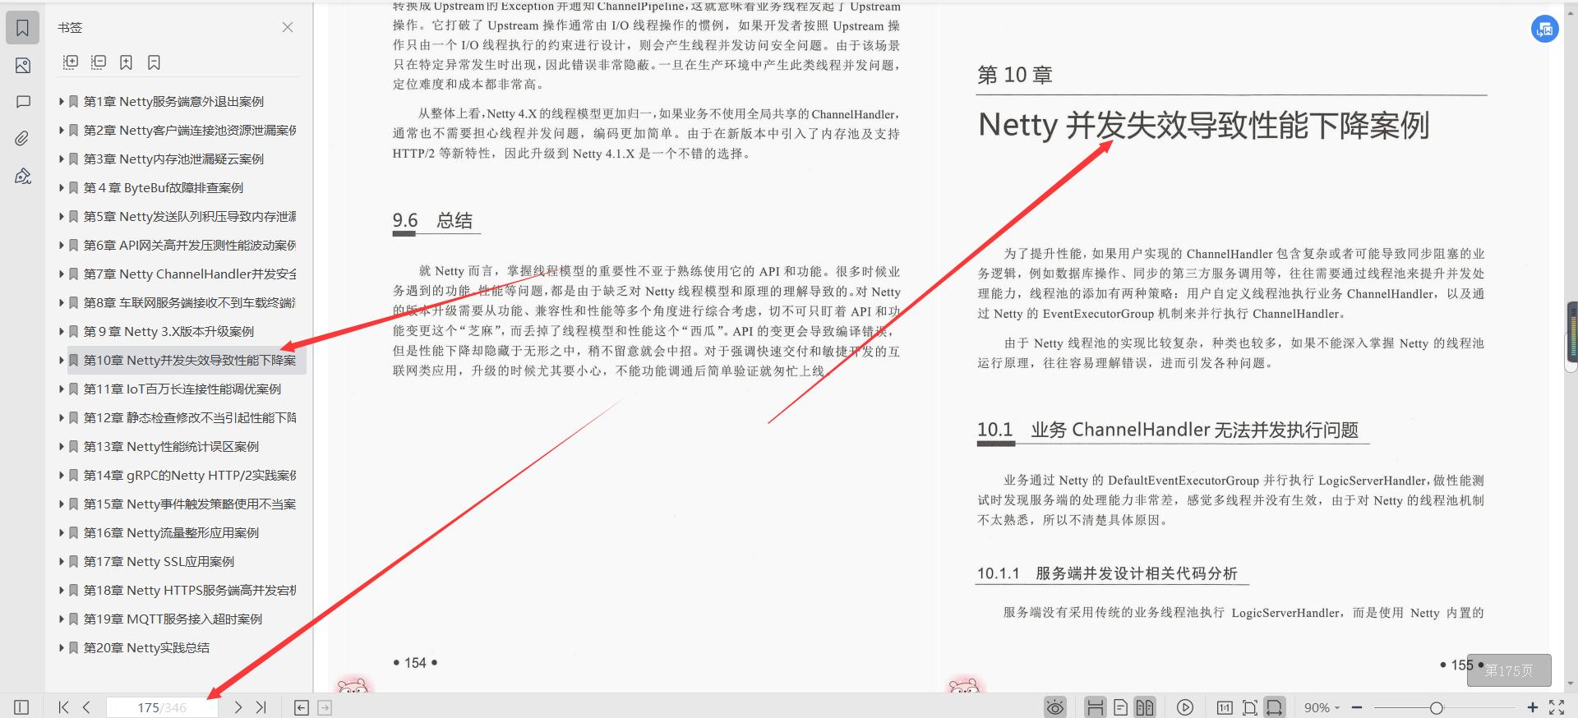Screen dimensions: 1578x718
Task: Select bookmark 第19章 MQTT服务接入超时案例
Action: click(173, 619)
